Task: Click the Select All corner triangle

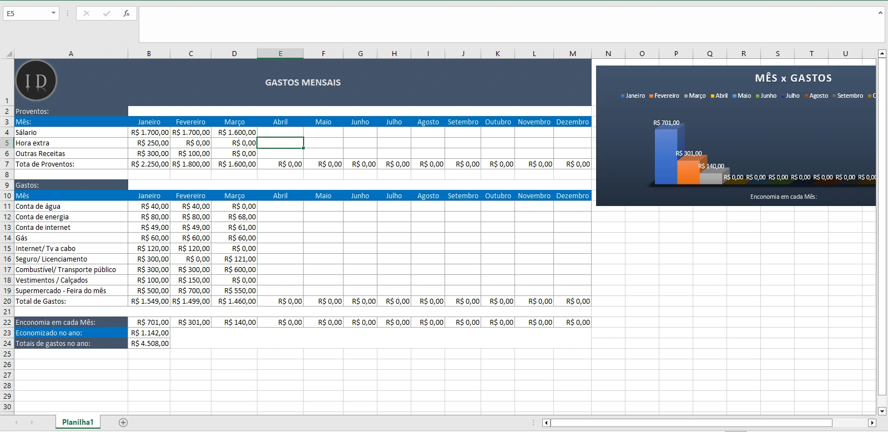Action: [9, 54]
